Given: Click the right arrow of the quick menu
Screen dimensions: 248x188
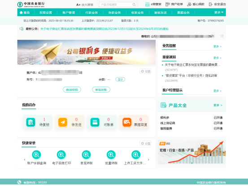Looking at the screenshot, I should 148,159.
